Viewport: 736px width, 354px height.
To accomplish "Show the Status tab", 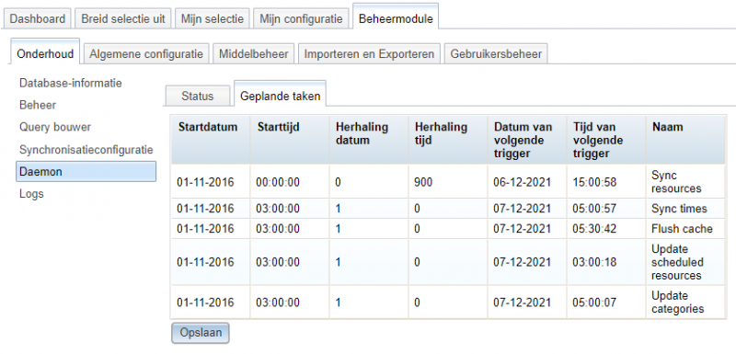I will pyautogui.click(x=197, y=97).
